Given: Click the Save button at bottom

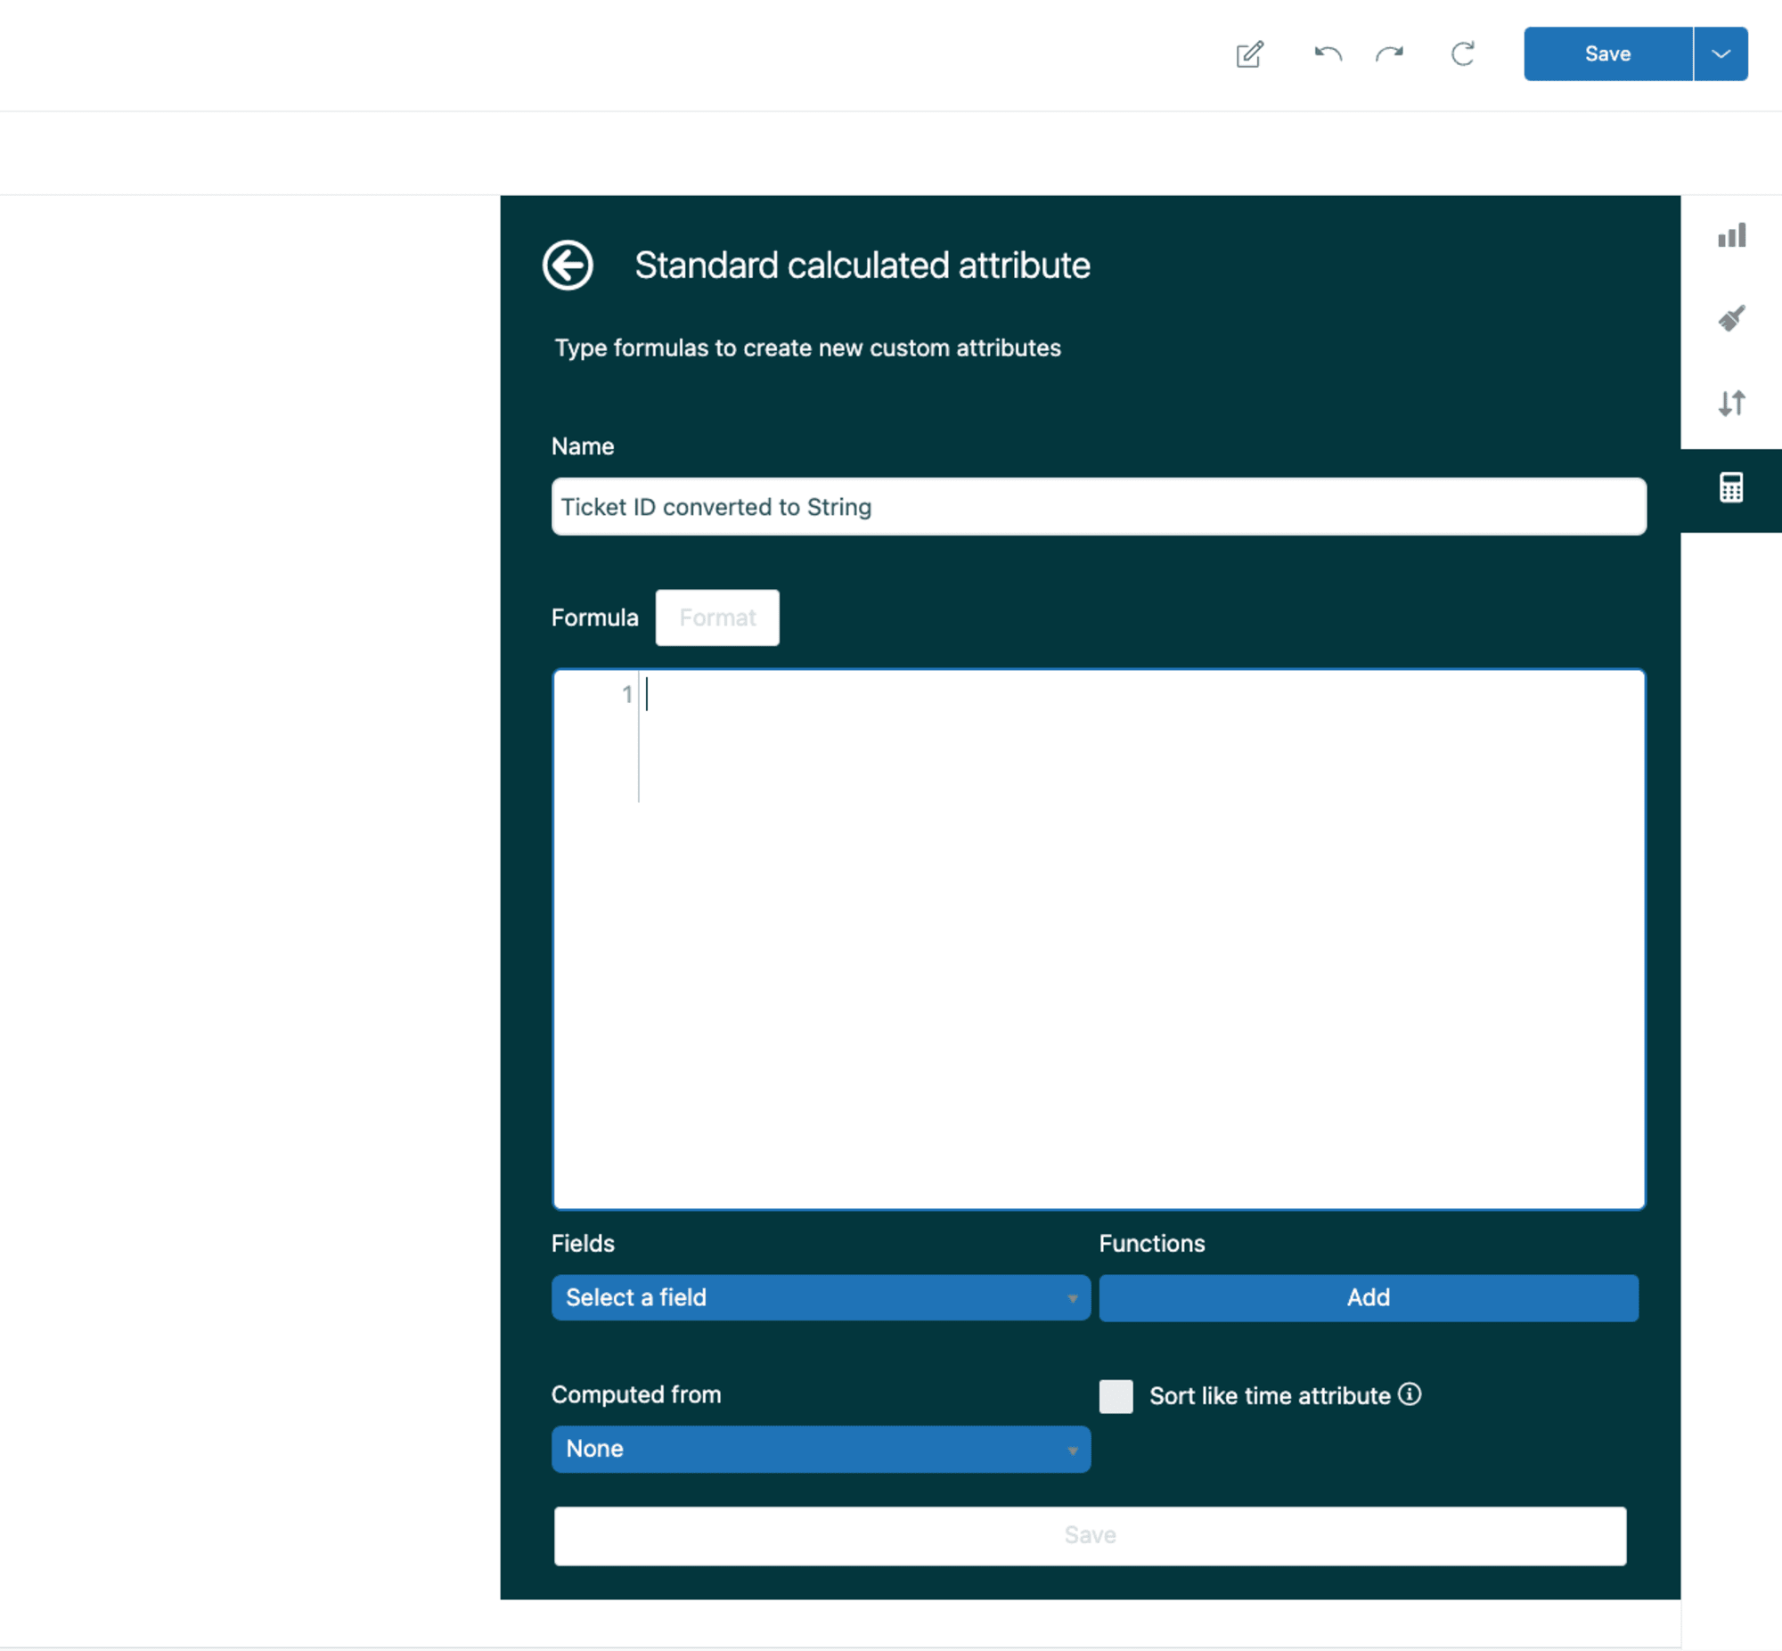Looking at the screenshot, I should [1090, 1534].
